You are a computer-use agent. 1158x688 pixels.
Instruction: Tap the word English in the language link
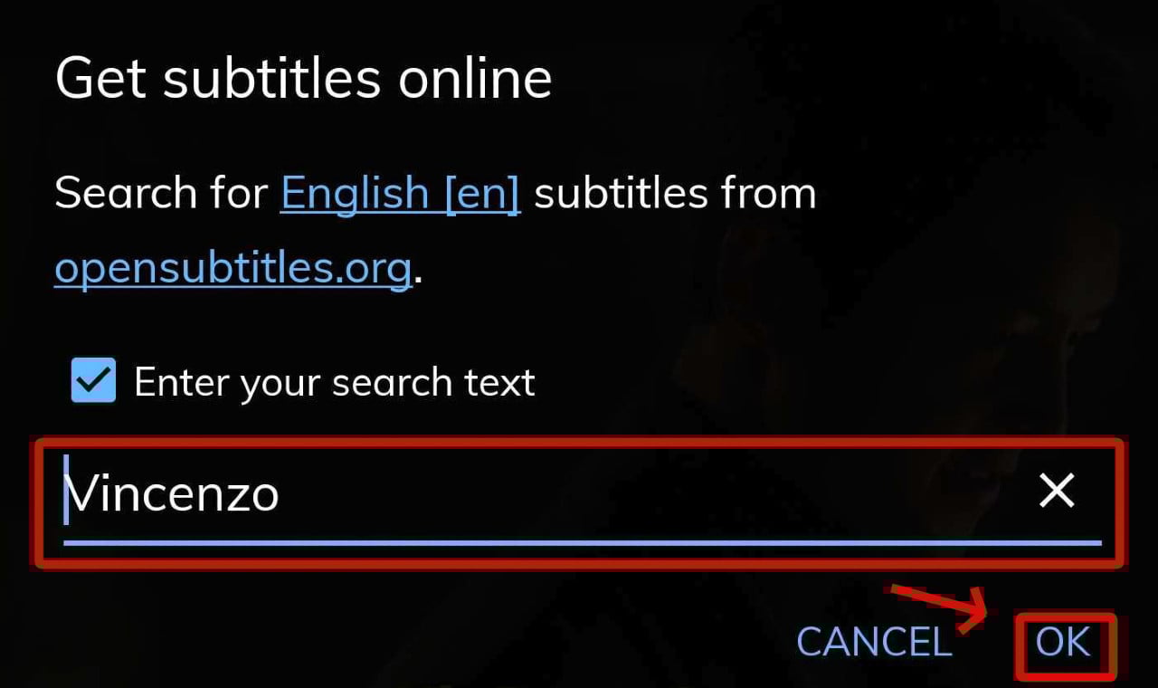coord(355,193)
